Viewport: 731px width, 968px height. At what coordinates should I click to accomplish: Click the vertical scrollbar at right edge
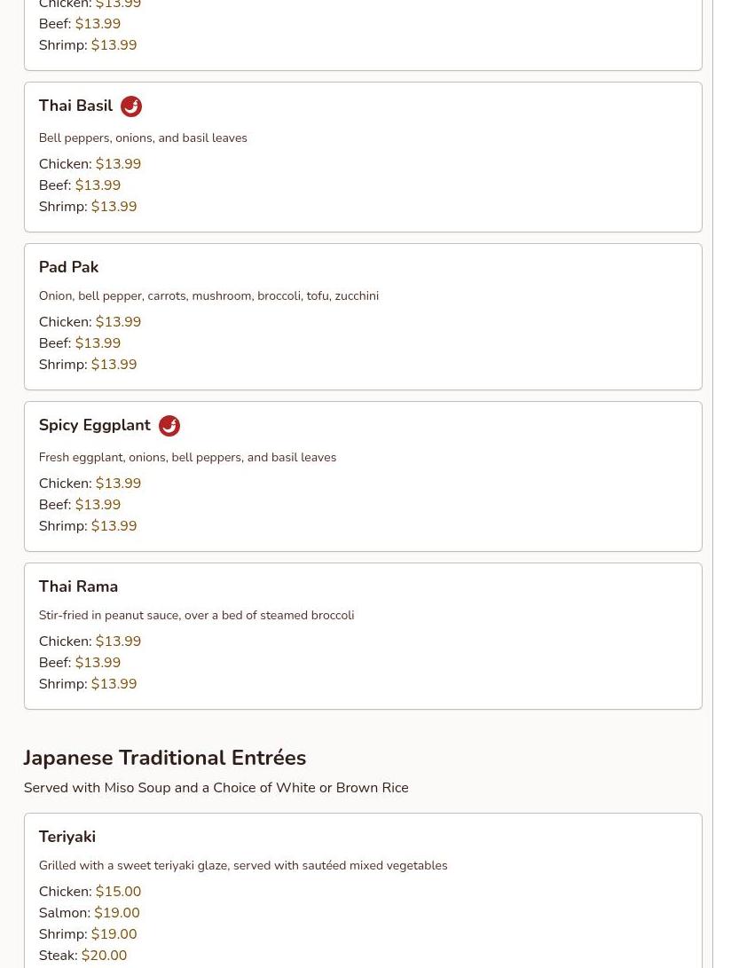(x=722, y=484)
